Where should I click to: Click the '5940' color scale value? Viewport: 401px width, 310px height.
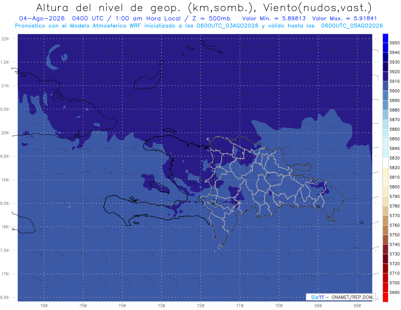394,53
